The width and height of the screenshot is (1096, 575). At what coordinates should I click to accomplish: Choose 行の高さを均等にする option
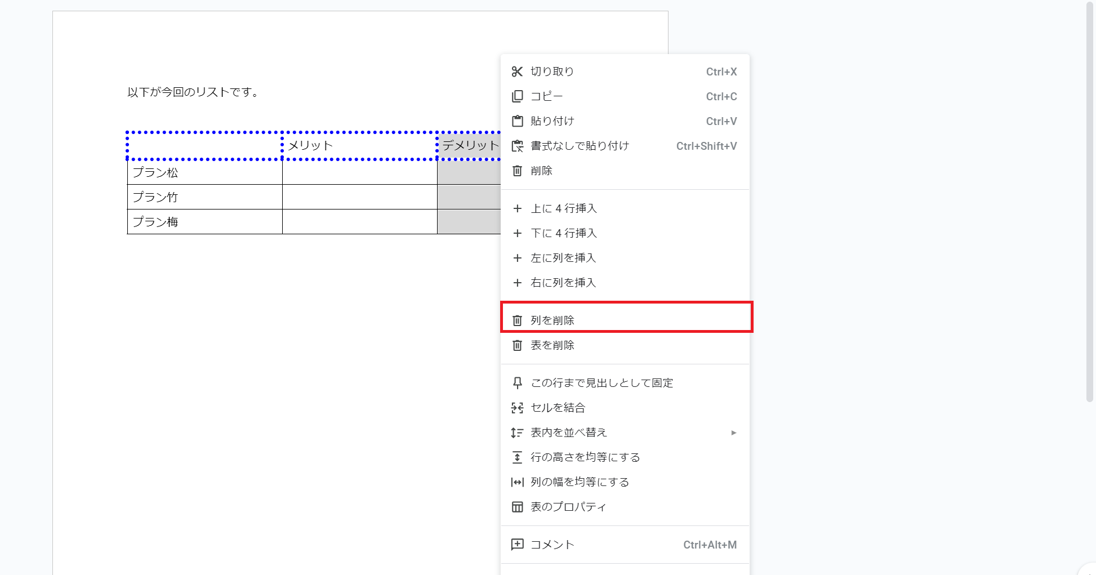click(x=585, y=457)
